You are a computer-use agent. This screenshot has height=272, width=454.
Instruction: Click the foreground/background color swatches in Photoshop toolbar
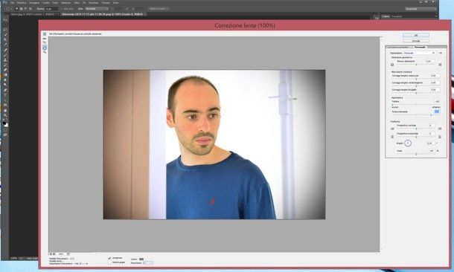[x=5, y=124]
